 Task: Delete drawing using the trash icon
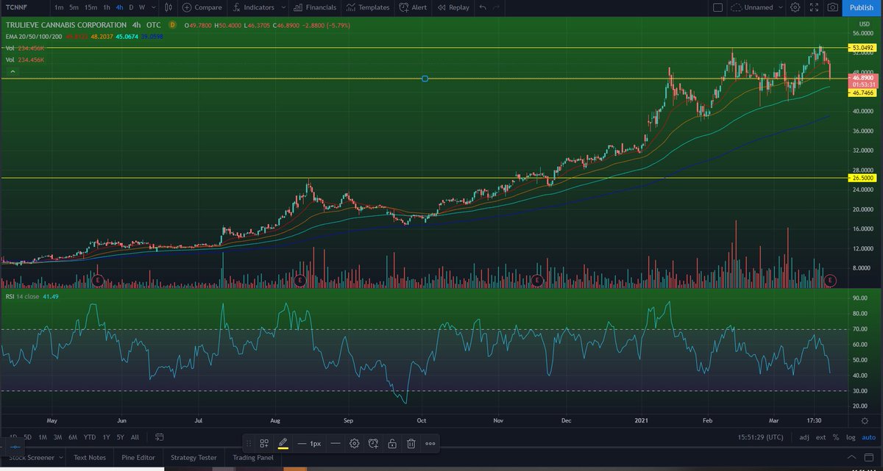coord(411,443)
